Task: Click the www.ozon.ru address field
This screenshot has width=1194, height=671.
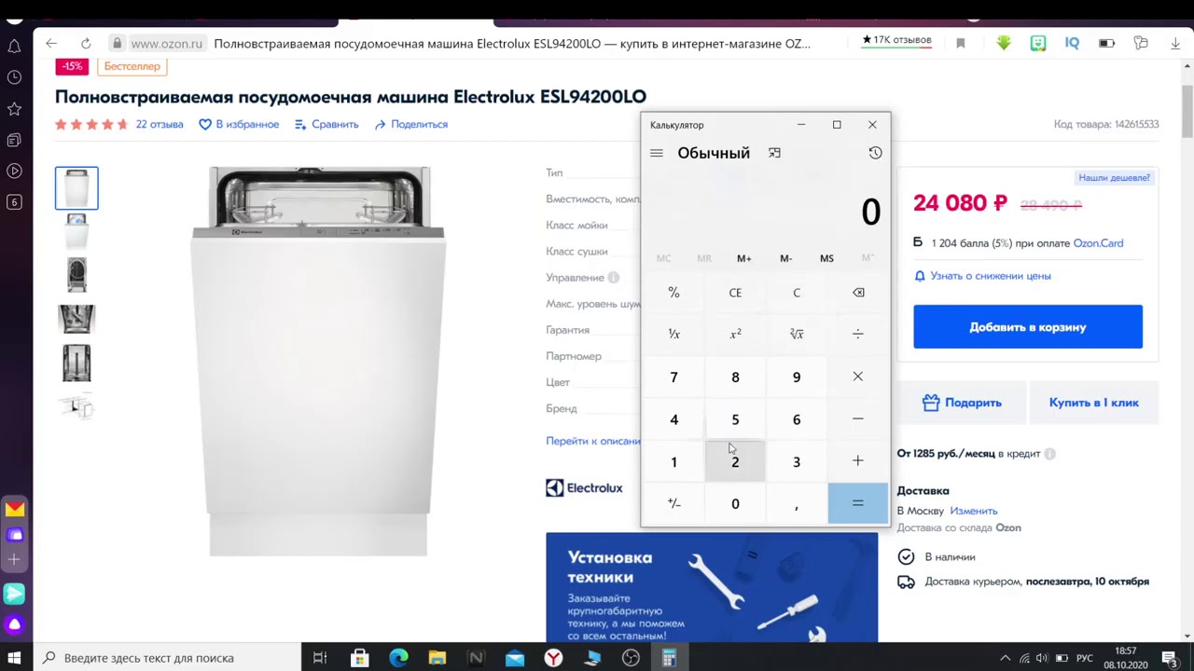Action: 166,43
